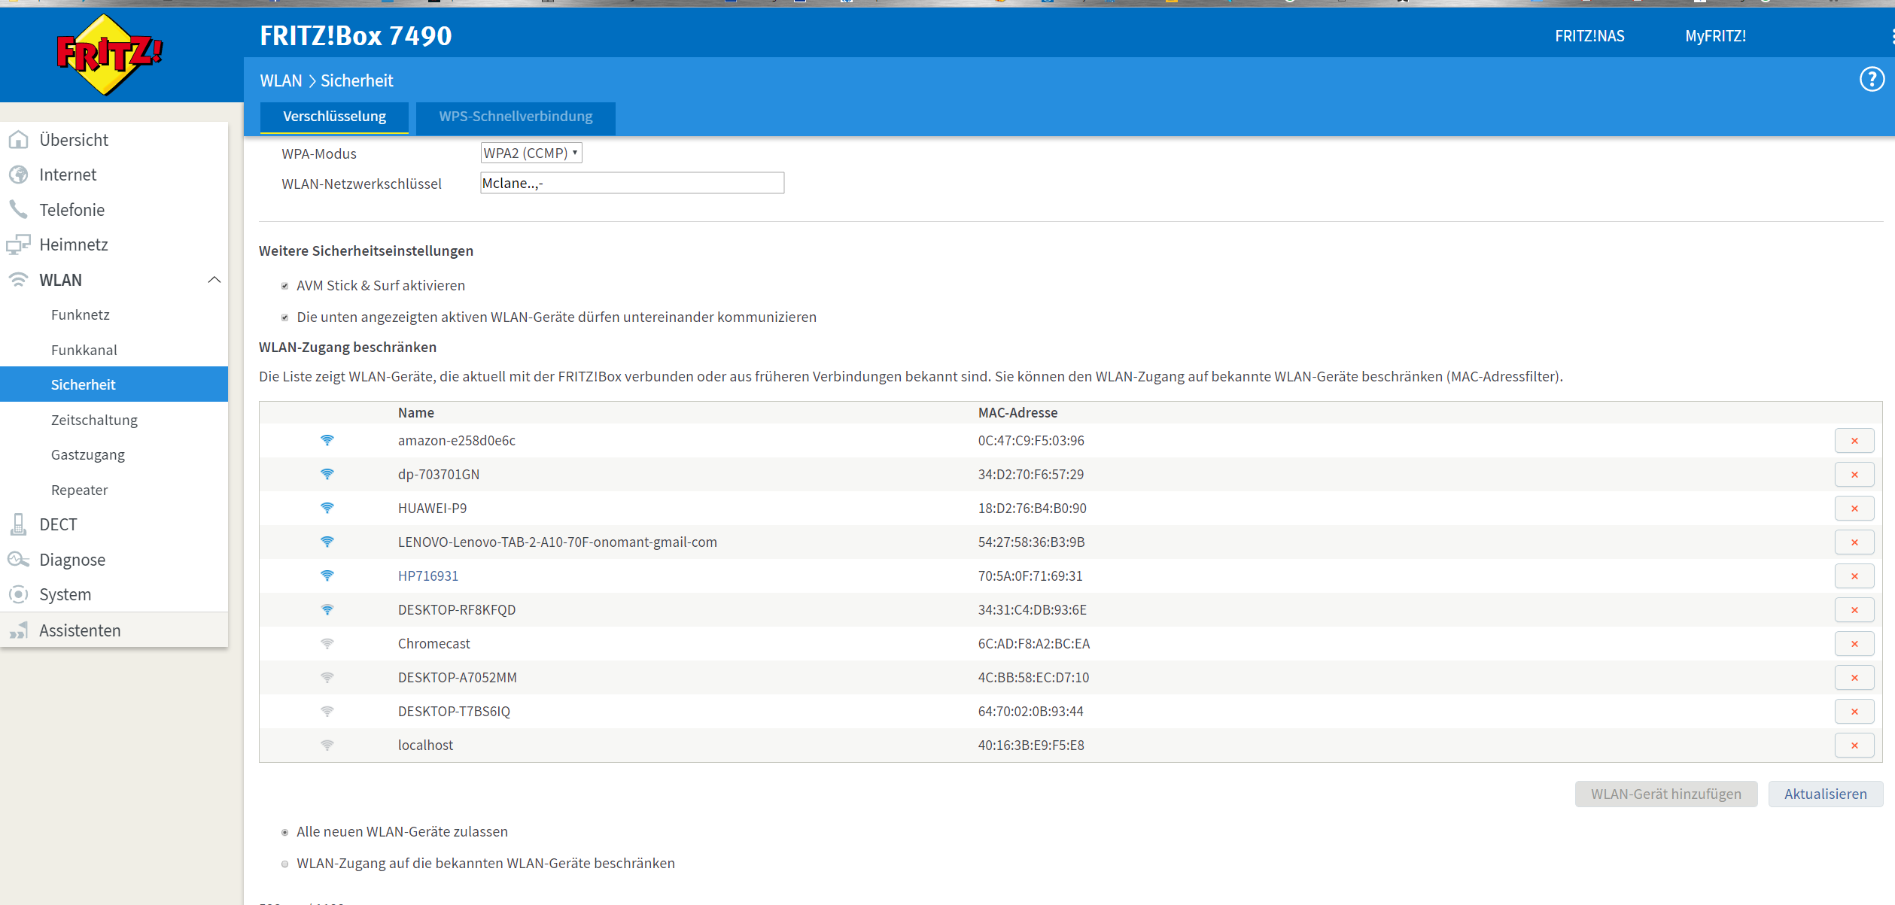Click wifi signal icon for DESKTOP-RF8KFQD
1895x905 pixels.
tap(327, 609)
